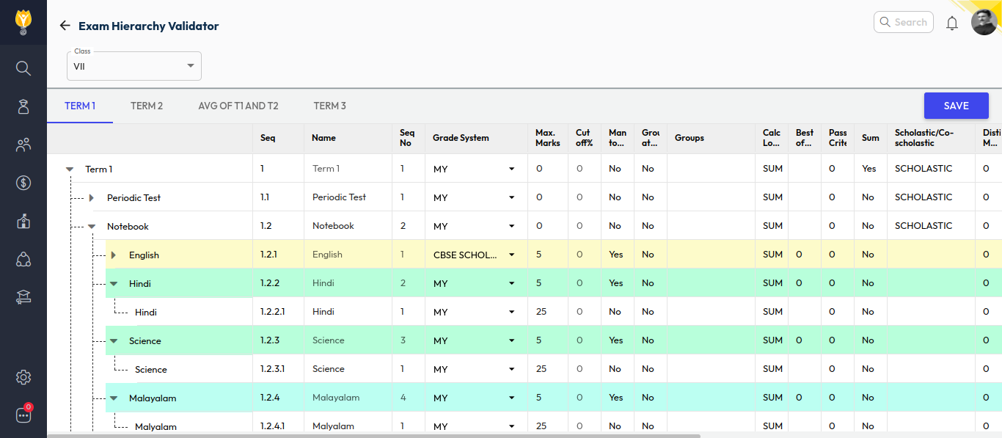
Task: Open the student icon in sidebar
Action: (x=23, y=106)
